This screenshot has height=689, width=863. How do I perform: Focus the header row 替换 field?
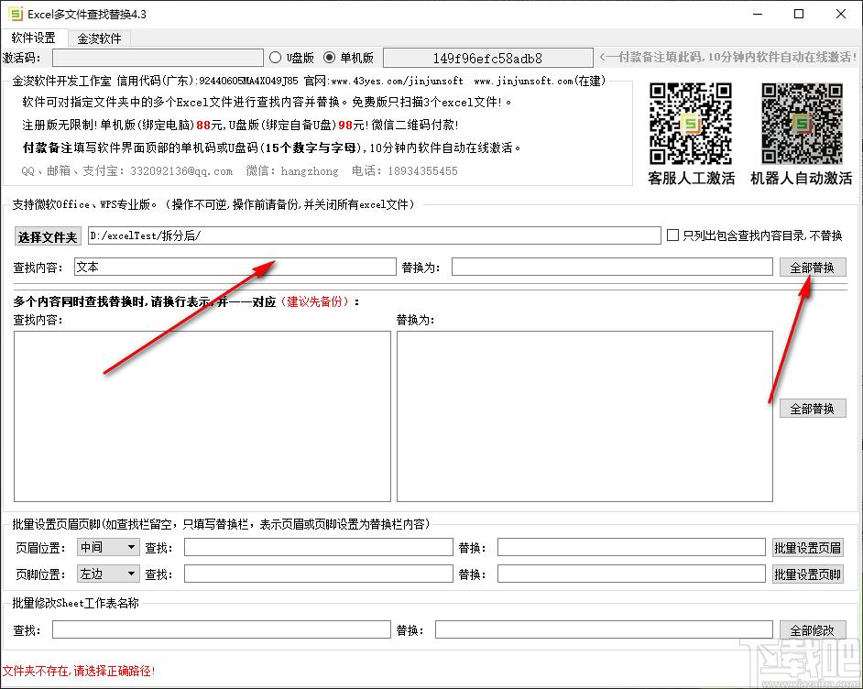click(631, 547)
